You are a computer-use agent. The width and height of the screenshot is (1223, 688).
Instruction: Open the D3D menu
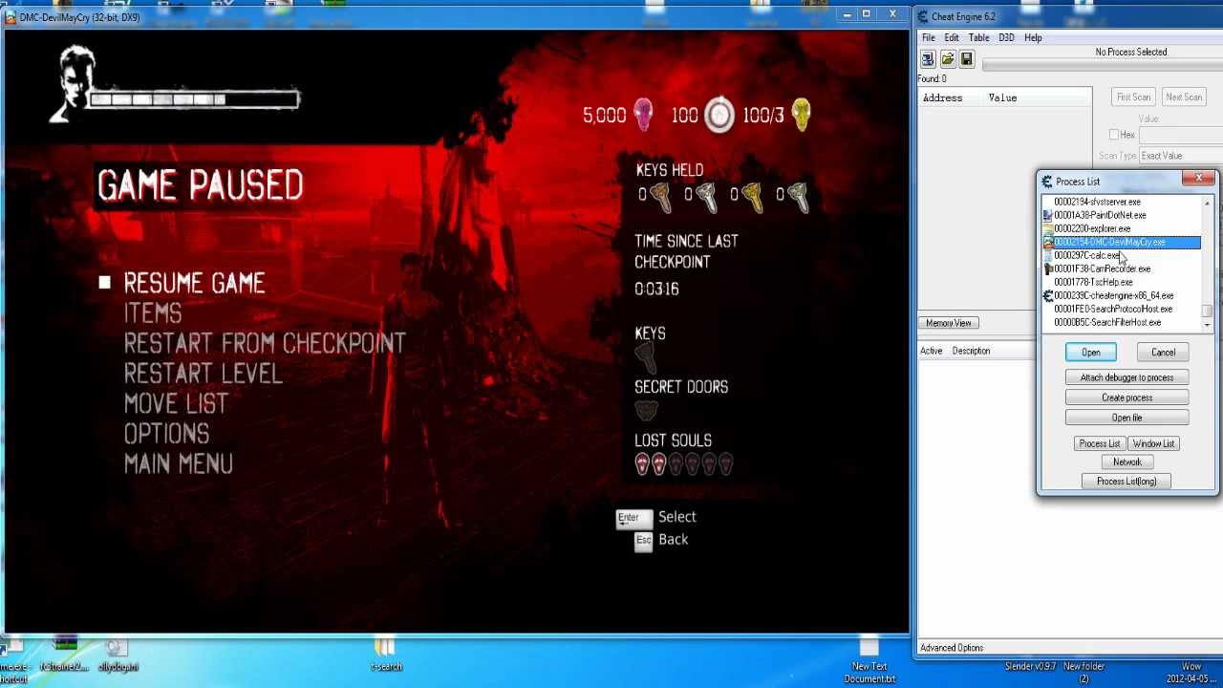(1006, 37)
